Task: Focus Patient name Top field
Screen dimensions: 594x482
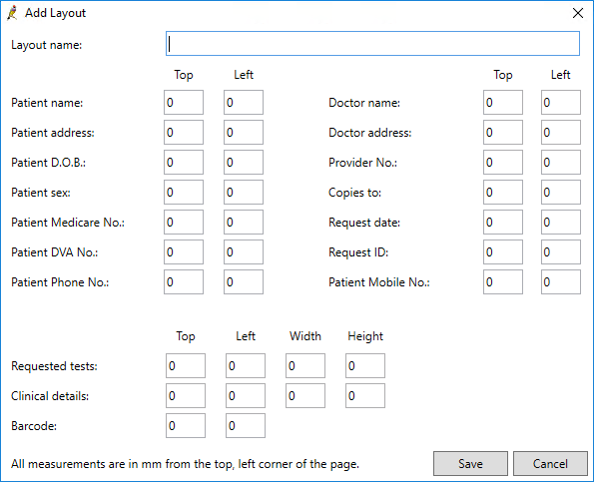Action: (184, 102)
